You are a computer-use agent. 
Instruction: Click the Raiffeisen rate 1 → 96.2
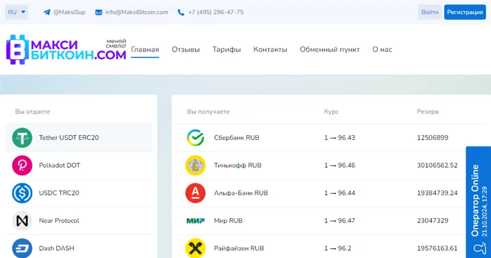(x=338, y=248)
